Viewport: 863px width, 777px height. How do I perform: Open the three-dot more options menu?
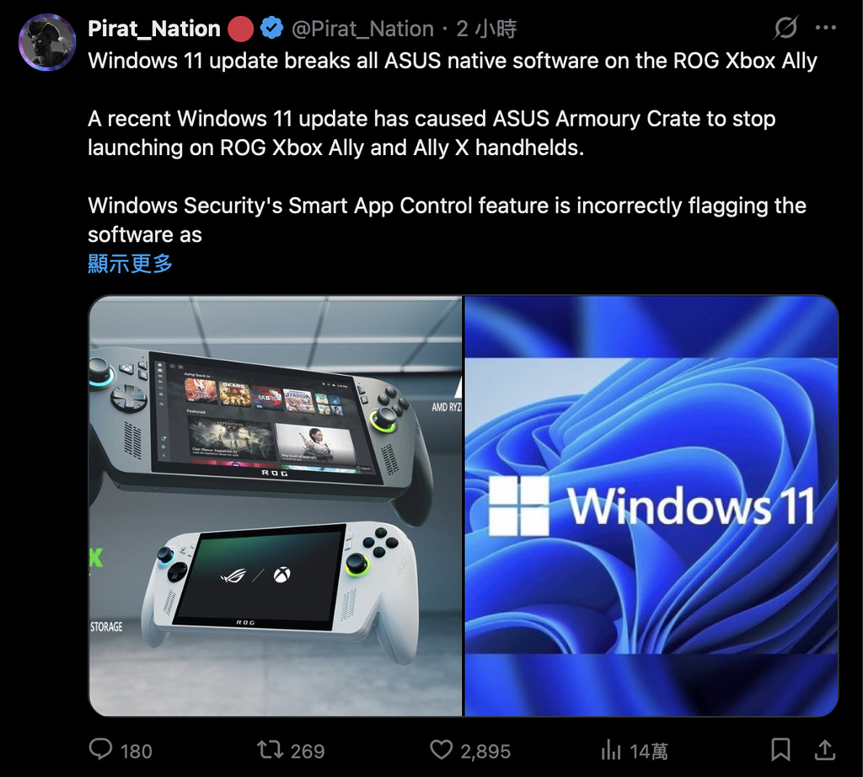tap(826, 28)
